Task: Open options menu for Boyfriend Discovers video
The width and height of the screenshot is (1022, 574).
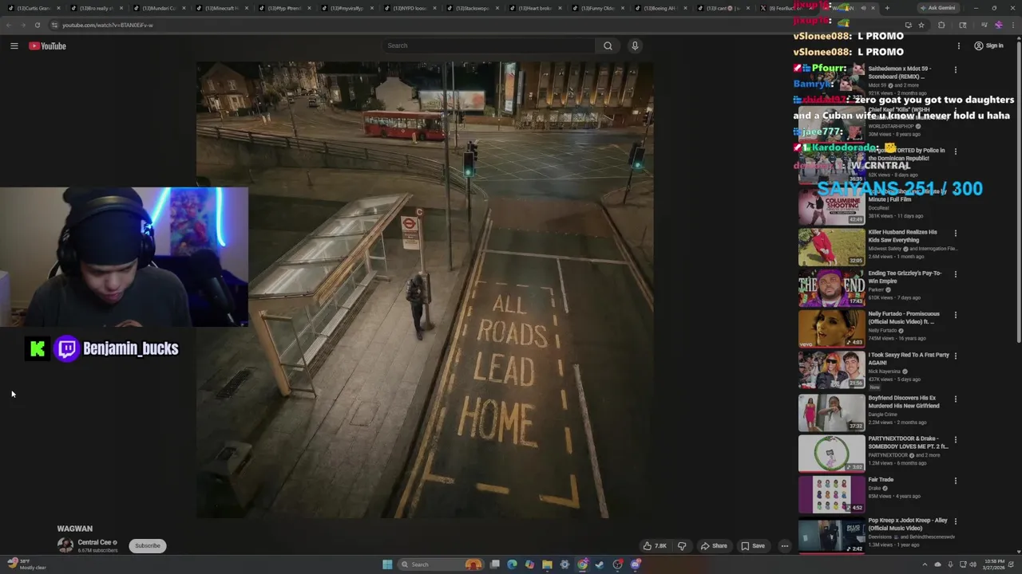Action: 955,399
